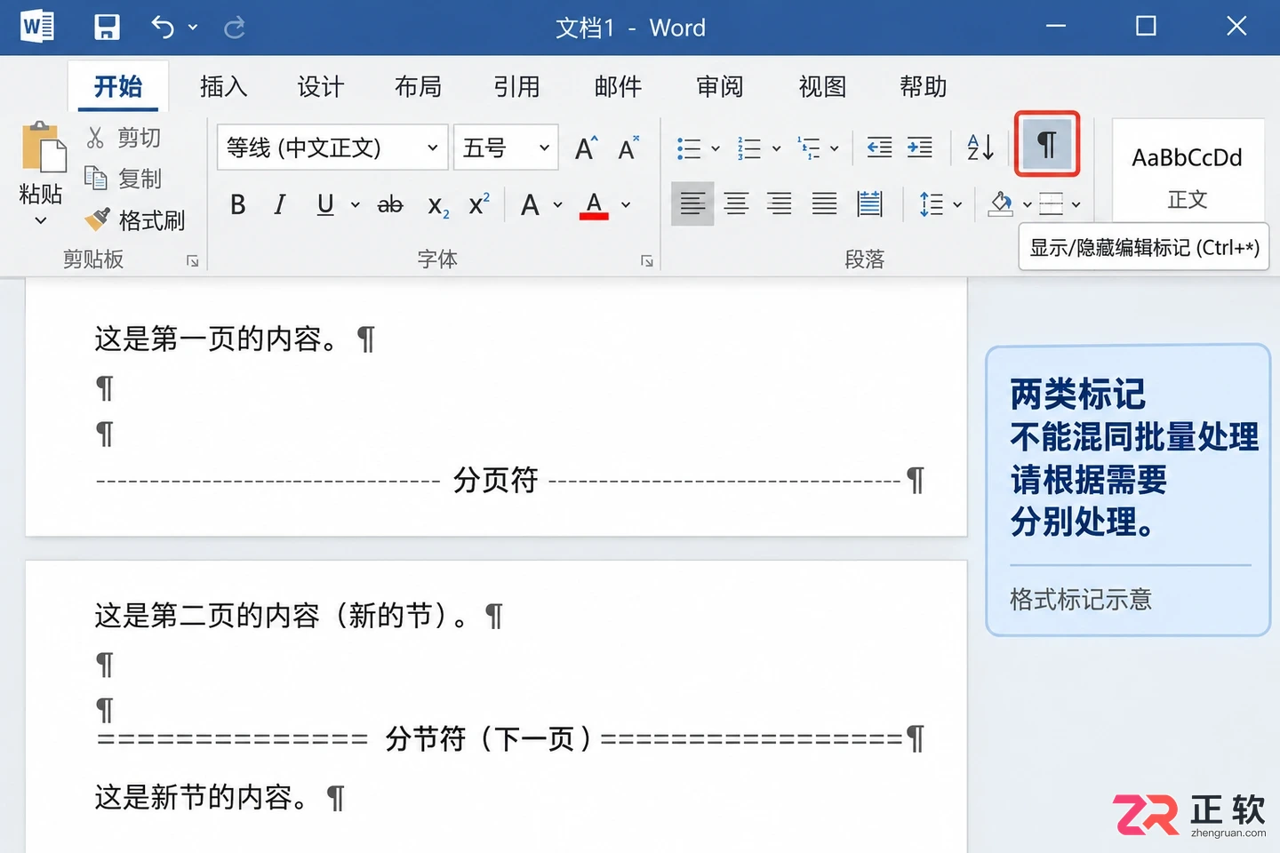Viewport: 1280px width, 853px height.
Task: Open the font name dropdown
Action: coord(433,147)
